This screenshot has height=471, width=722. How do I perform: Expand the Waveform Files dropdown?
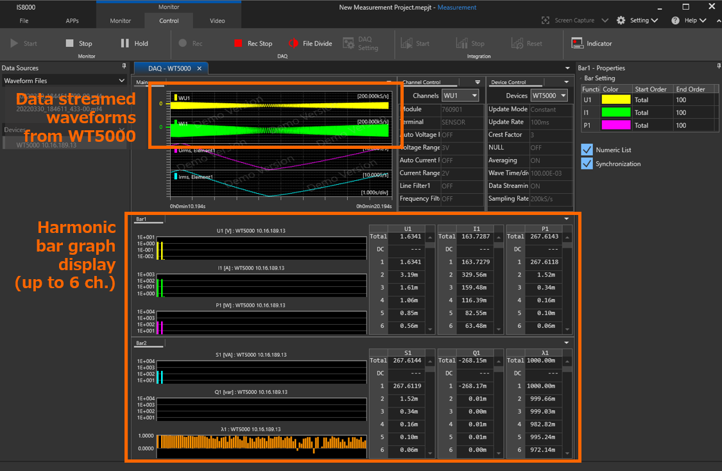click(121, 81)
